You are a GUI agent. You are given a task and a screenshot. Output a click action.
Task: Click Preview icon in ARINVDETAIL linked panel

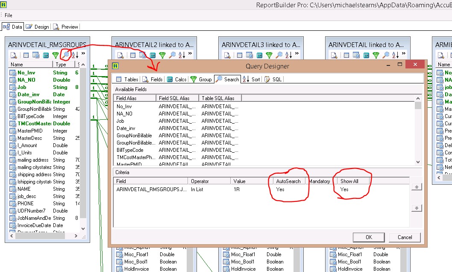(334, 55)
